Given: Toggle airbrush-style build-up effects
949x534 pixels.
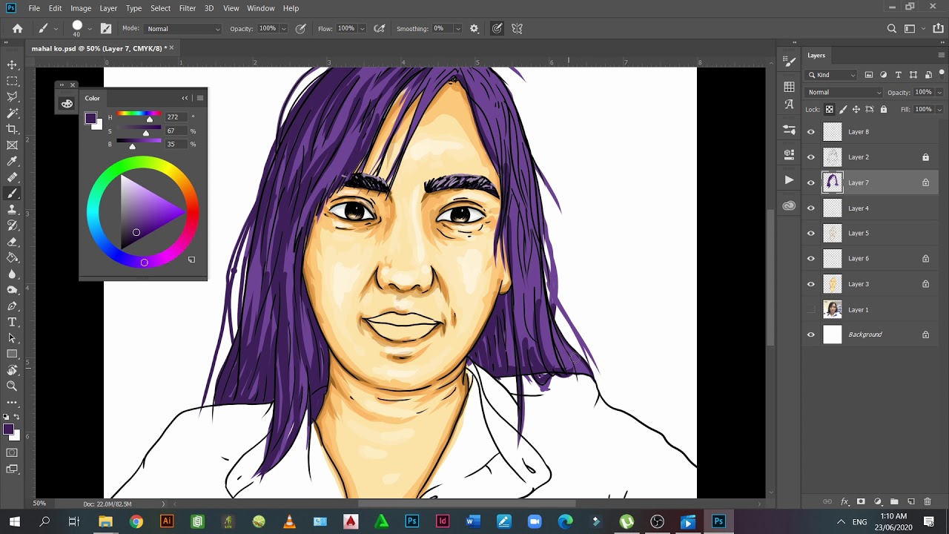Looking at the screenshot, I should (380, 29).
